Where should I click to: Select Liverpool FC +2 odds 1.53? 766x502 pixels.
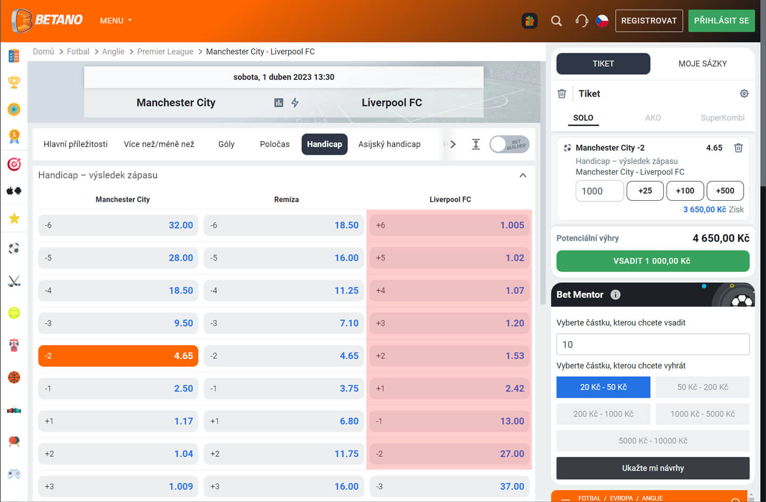pyautogui.click(x=449, y=356)
